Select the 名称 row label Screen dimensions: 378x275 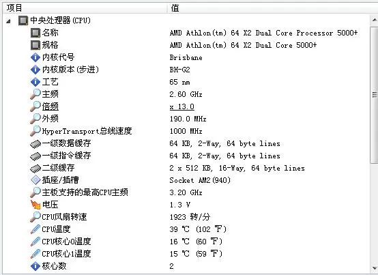[x=50, y=33]
